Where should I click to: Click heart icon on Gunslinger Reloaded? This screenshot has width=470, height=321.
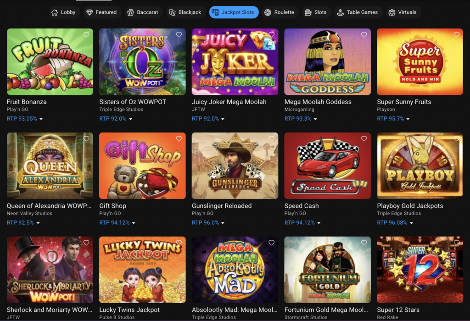click(272, 138)
